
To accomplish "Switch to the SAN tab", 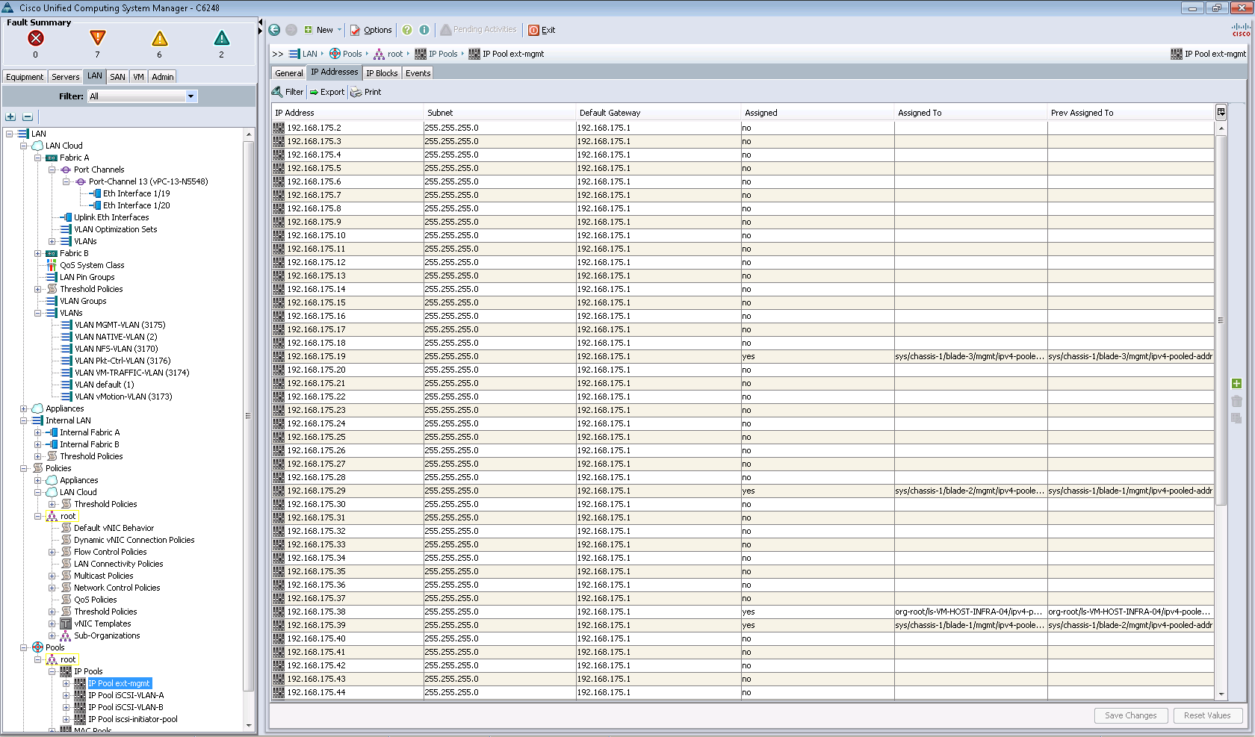I will click(117, 77).
